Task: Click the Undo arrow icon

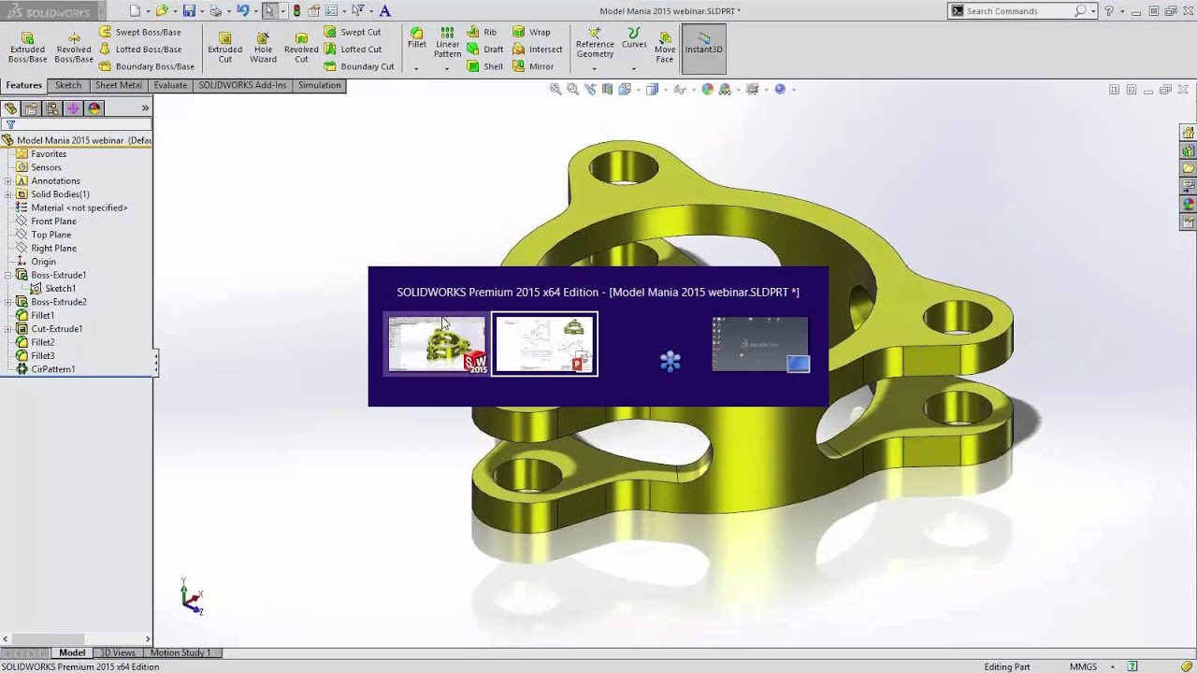Action: click(x=242, y=10)
